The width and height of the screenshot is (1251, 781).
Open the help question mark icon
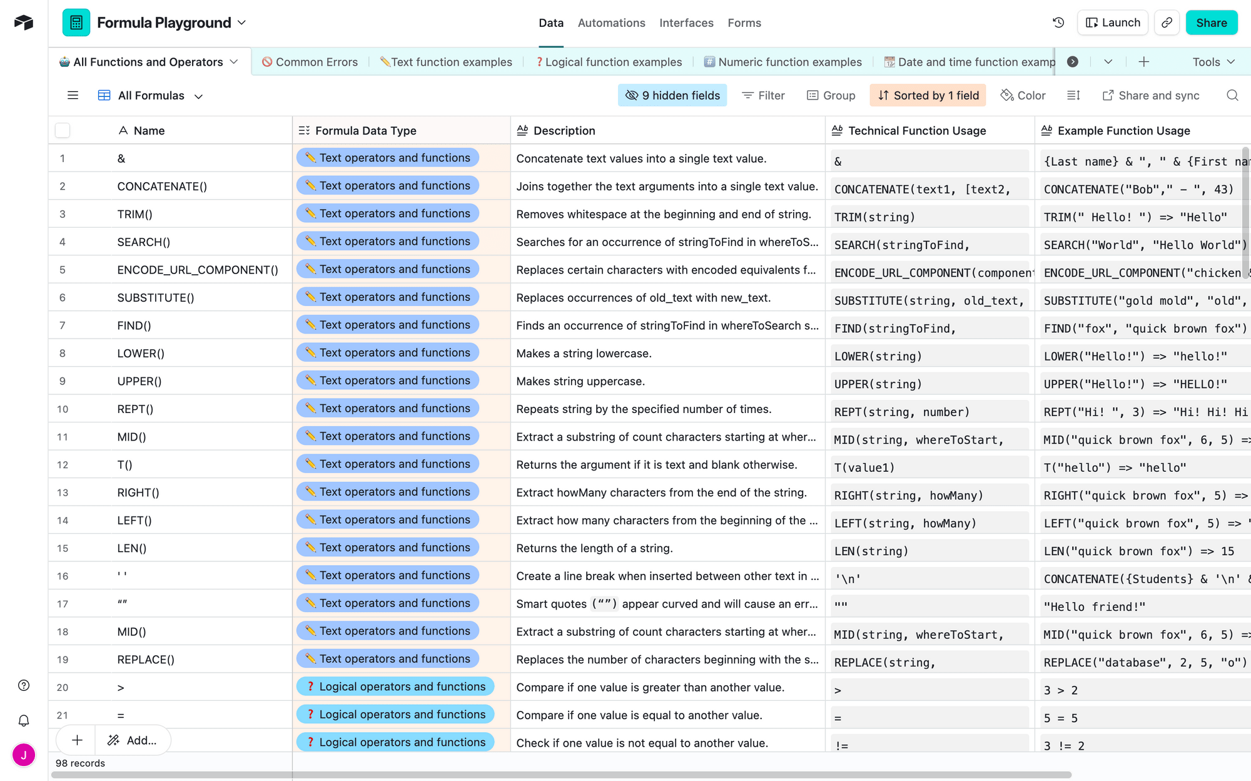tap(24, 685)
